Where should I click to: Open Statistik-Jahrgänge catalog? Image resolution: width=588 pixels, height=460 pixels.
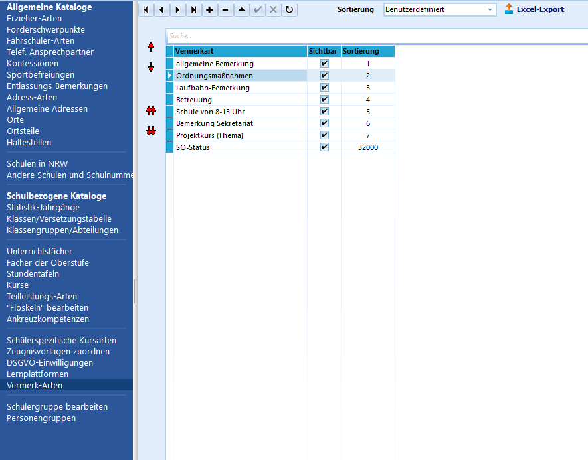(x=43, y=207)
